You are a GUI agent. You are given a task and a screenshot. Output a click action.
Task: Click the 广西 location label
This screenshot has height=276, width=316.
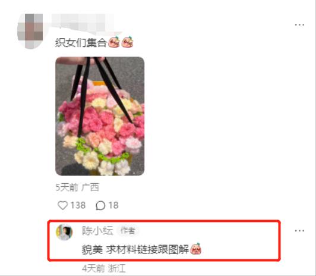(x=90, y=187)
